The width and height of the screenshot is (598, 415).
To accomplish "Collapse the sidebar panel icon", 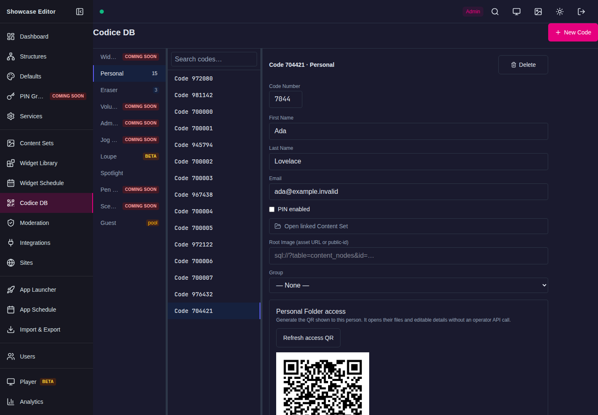I will tap(80, 12).
